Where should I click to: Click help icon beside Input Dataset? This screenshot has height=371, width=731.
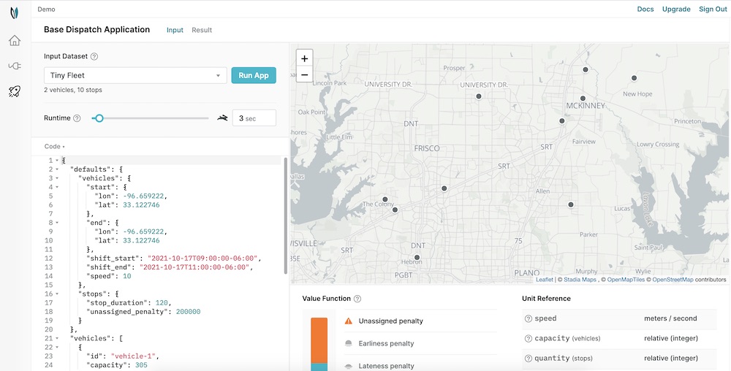coord(94,56)
